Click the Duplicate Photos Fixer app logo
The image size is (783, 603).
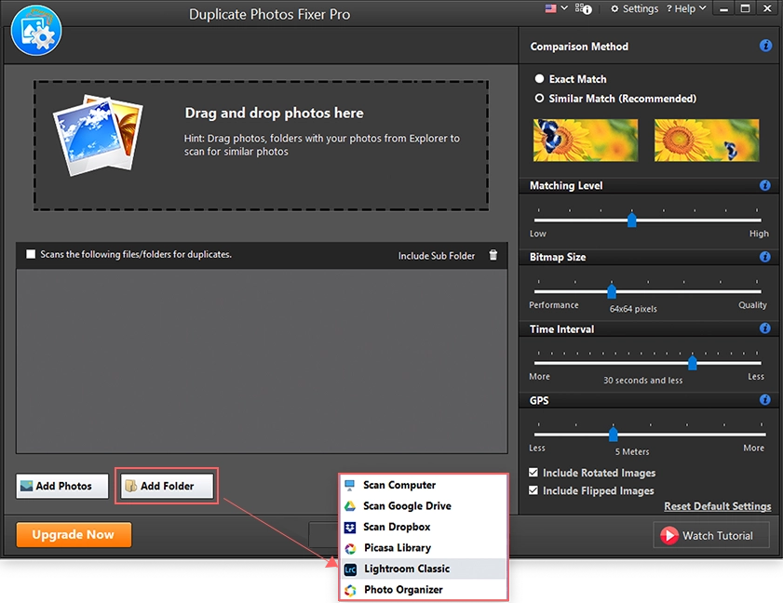[36, 31]
